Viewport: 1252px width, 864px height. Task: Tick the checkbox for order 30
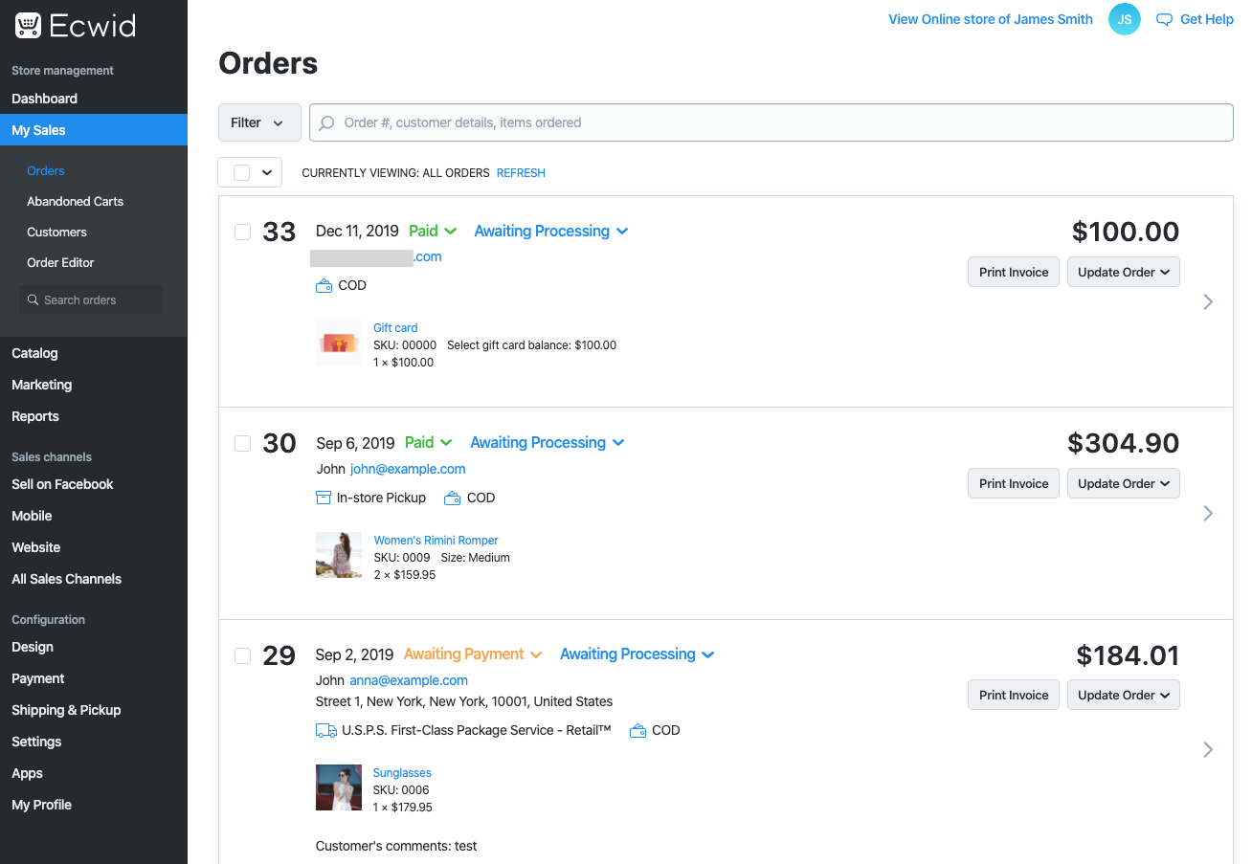[243, 443]
